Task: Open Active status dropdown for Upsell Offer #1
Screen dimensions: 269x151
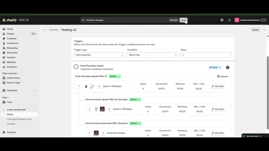Action: 115,77
